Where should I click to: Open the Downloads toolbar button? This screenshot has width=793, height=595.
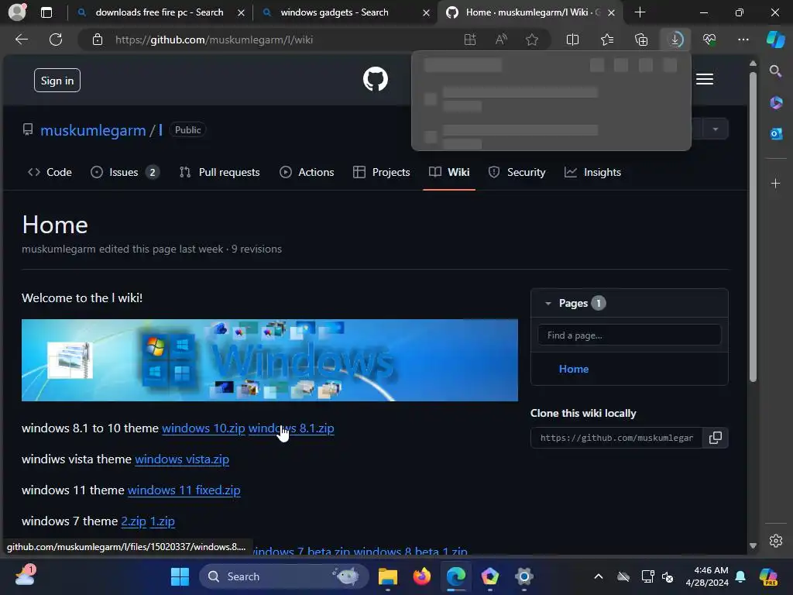pyautogui.click(x=675, y=40)
